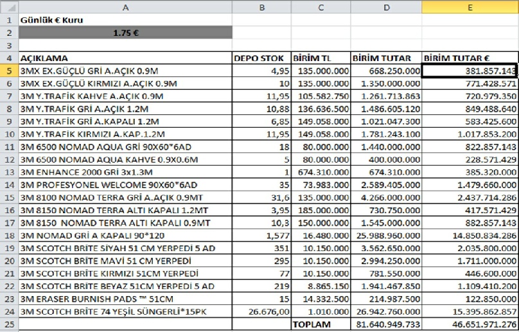Click unit price '8.865.150' in row 22

point(321,286)
